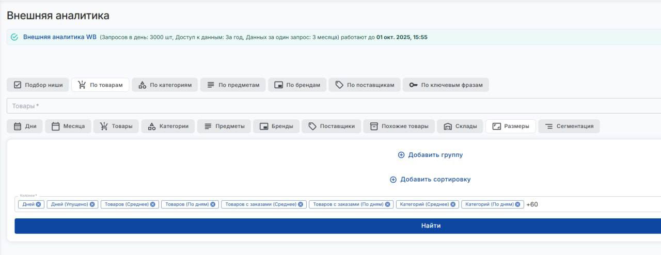Image resolution: width=661 pixels, height=255 pixels.
Task: Remove the Дней column chip
Action: pos(39,204)
